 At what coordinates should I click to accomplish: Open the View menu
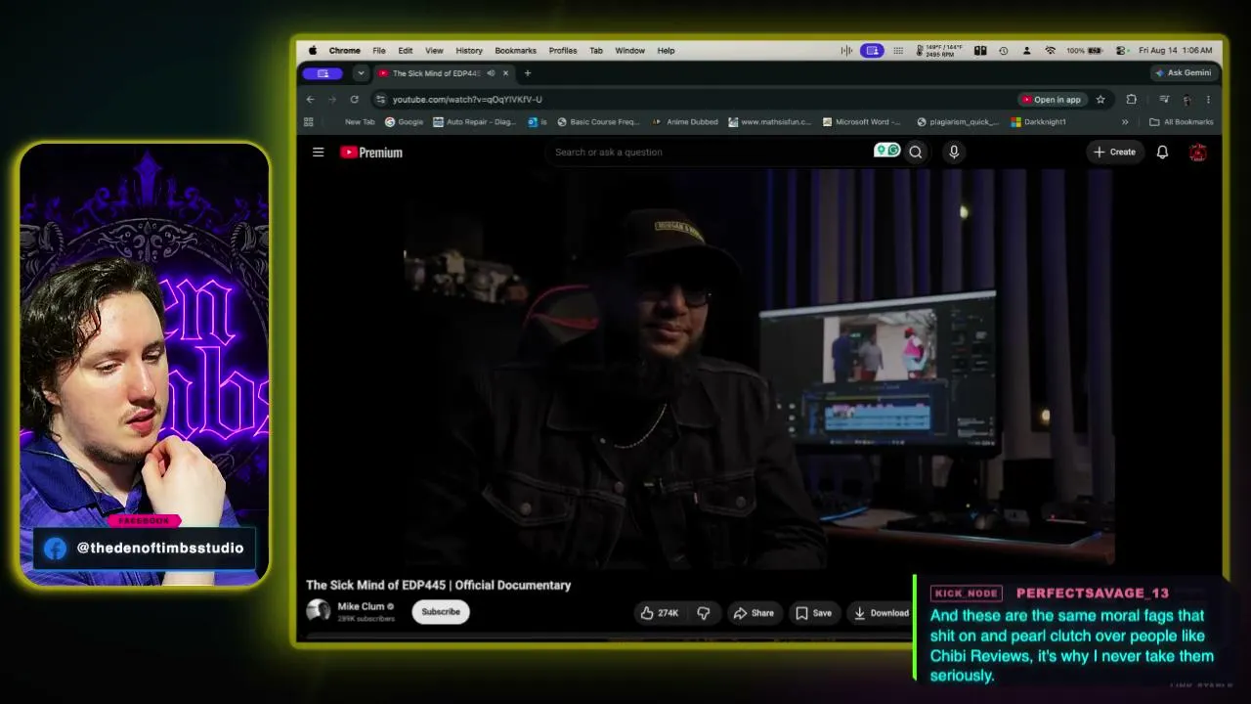tap(434, 51)
